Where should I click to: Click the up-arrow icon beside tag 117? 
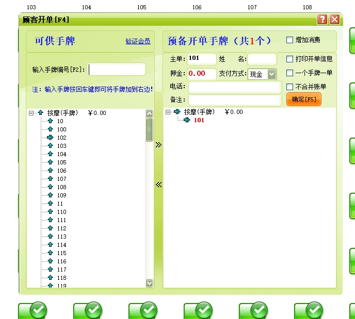pyautogui.click(x=50, y=270)
